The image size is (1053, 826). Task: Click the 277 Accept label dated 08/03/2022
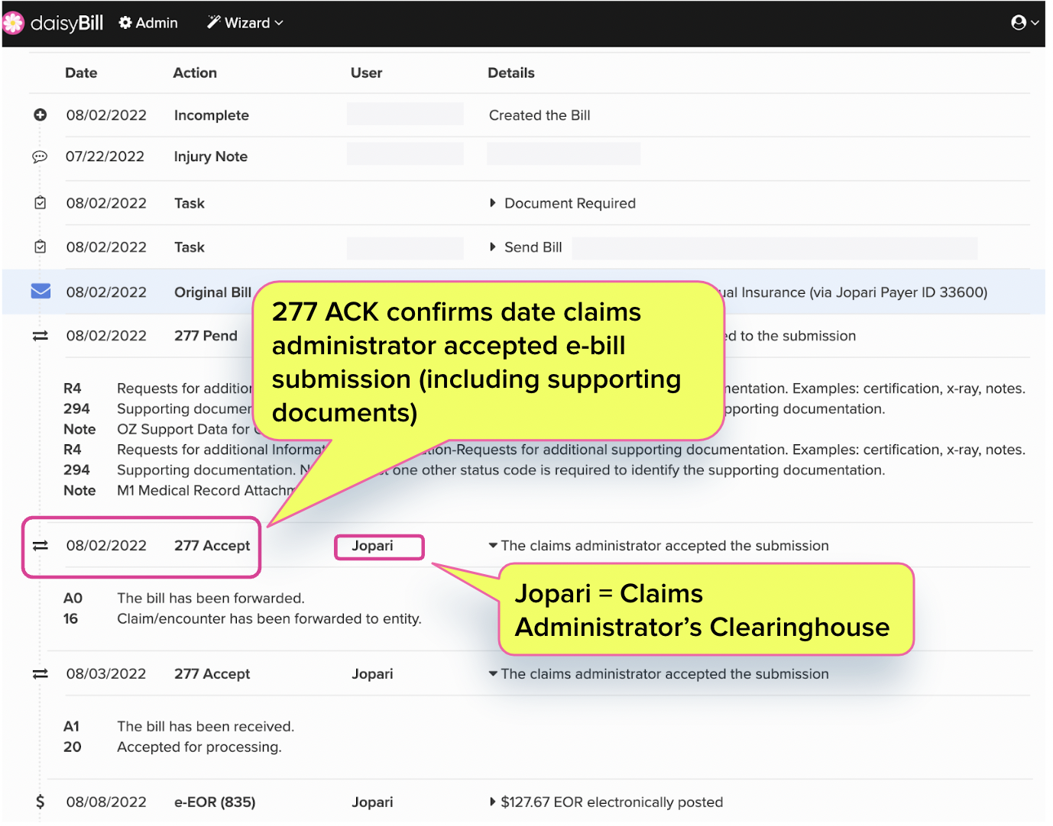(212, 674)
